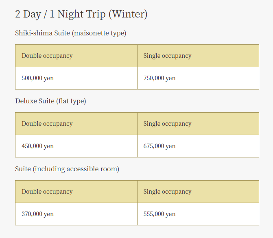Click Double occupancy header in Deluxe Suite table
The image size is (273, 238).
[x=47, y=124]
